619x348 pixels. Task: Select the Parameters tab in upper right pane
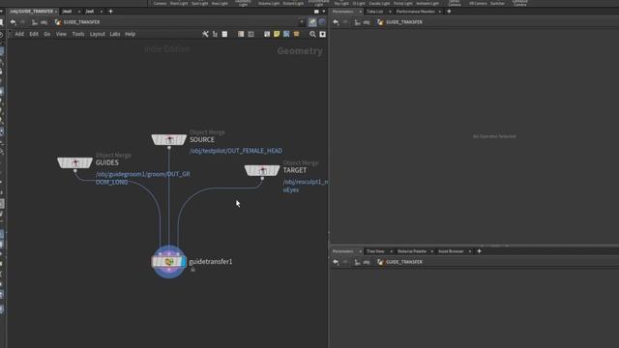pos(342,12)
